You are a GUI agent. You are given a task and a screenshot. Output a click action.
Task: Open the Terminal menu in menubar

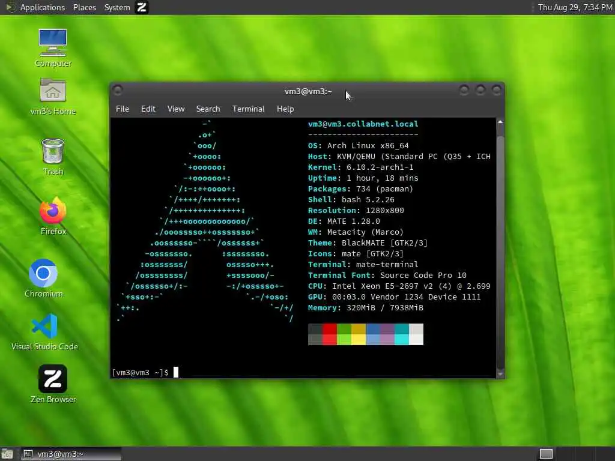point(248,109)
